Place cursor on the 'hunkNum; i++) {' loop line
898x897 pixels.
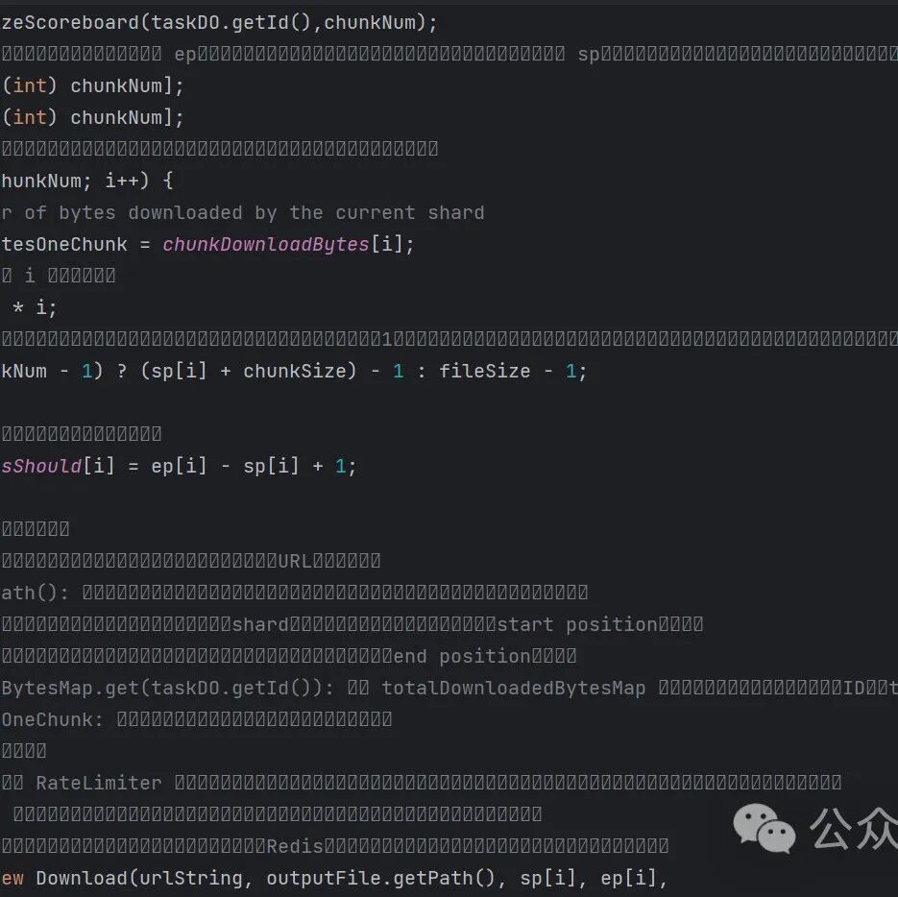pos(87,181)
